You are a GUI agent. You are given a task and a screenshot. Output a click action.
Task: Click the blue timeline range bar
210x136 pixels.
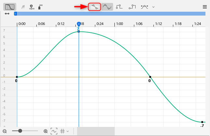111,14
